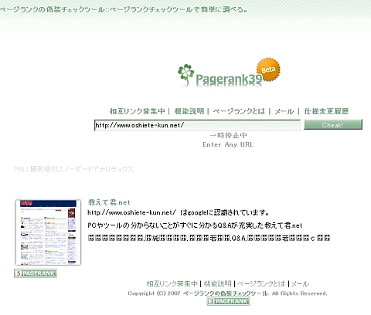
Task: Open the ページランクの偽装チェックツール copyright link
Action: click(x=226, y=293)
